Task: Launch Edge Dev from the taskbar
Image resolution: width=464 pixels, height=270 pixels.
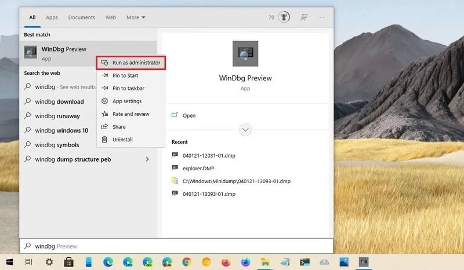Action: point(147,262)
